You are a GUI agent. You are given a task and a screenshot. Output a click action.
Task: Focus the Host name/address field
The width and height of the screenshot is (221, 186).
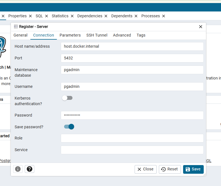tap(132, 46)
